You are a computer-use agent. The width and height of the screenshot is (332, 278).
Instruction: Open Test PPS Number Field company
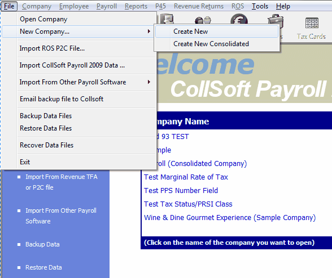181,191
